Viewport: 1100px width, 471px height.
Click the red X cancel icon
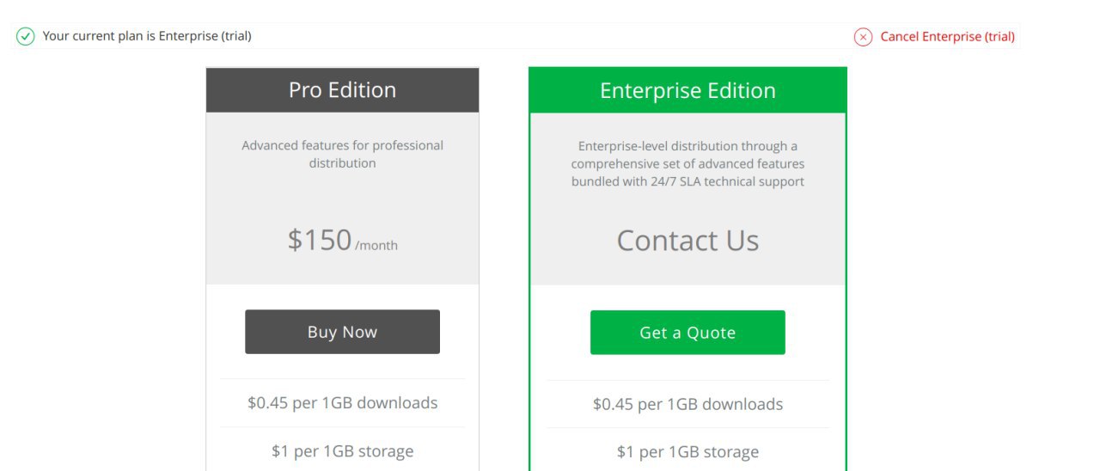[x=863, y=37]
